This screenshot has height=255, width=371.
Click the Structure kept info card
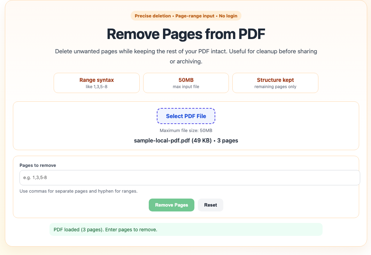point(275,83)
